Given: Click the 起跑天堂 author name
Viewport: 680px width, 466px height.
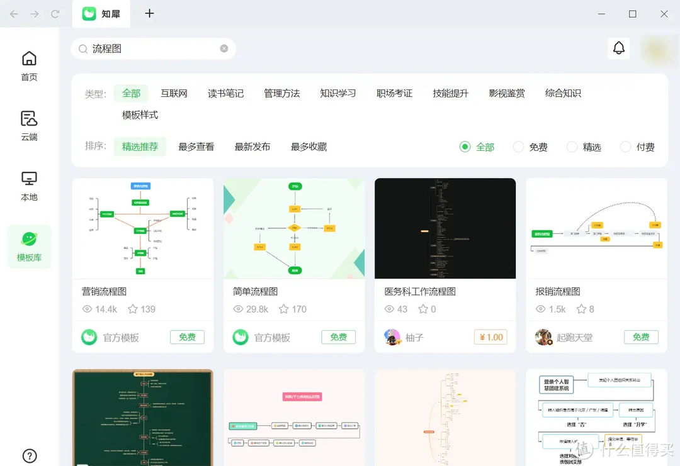Looking at the screenshot, I should click(x=574, y=337).
